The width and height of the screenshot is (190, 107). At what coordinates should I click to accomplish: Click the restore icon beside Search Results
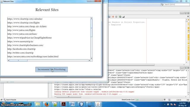point(1,100)
